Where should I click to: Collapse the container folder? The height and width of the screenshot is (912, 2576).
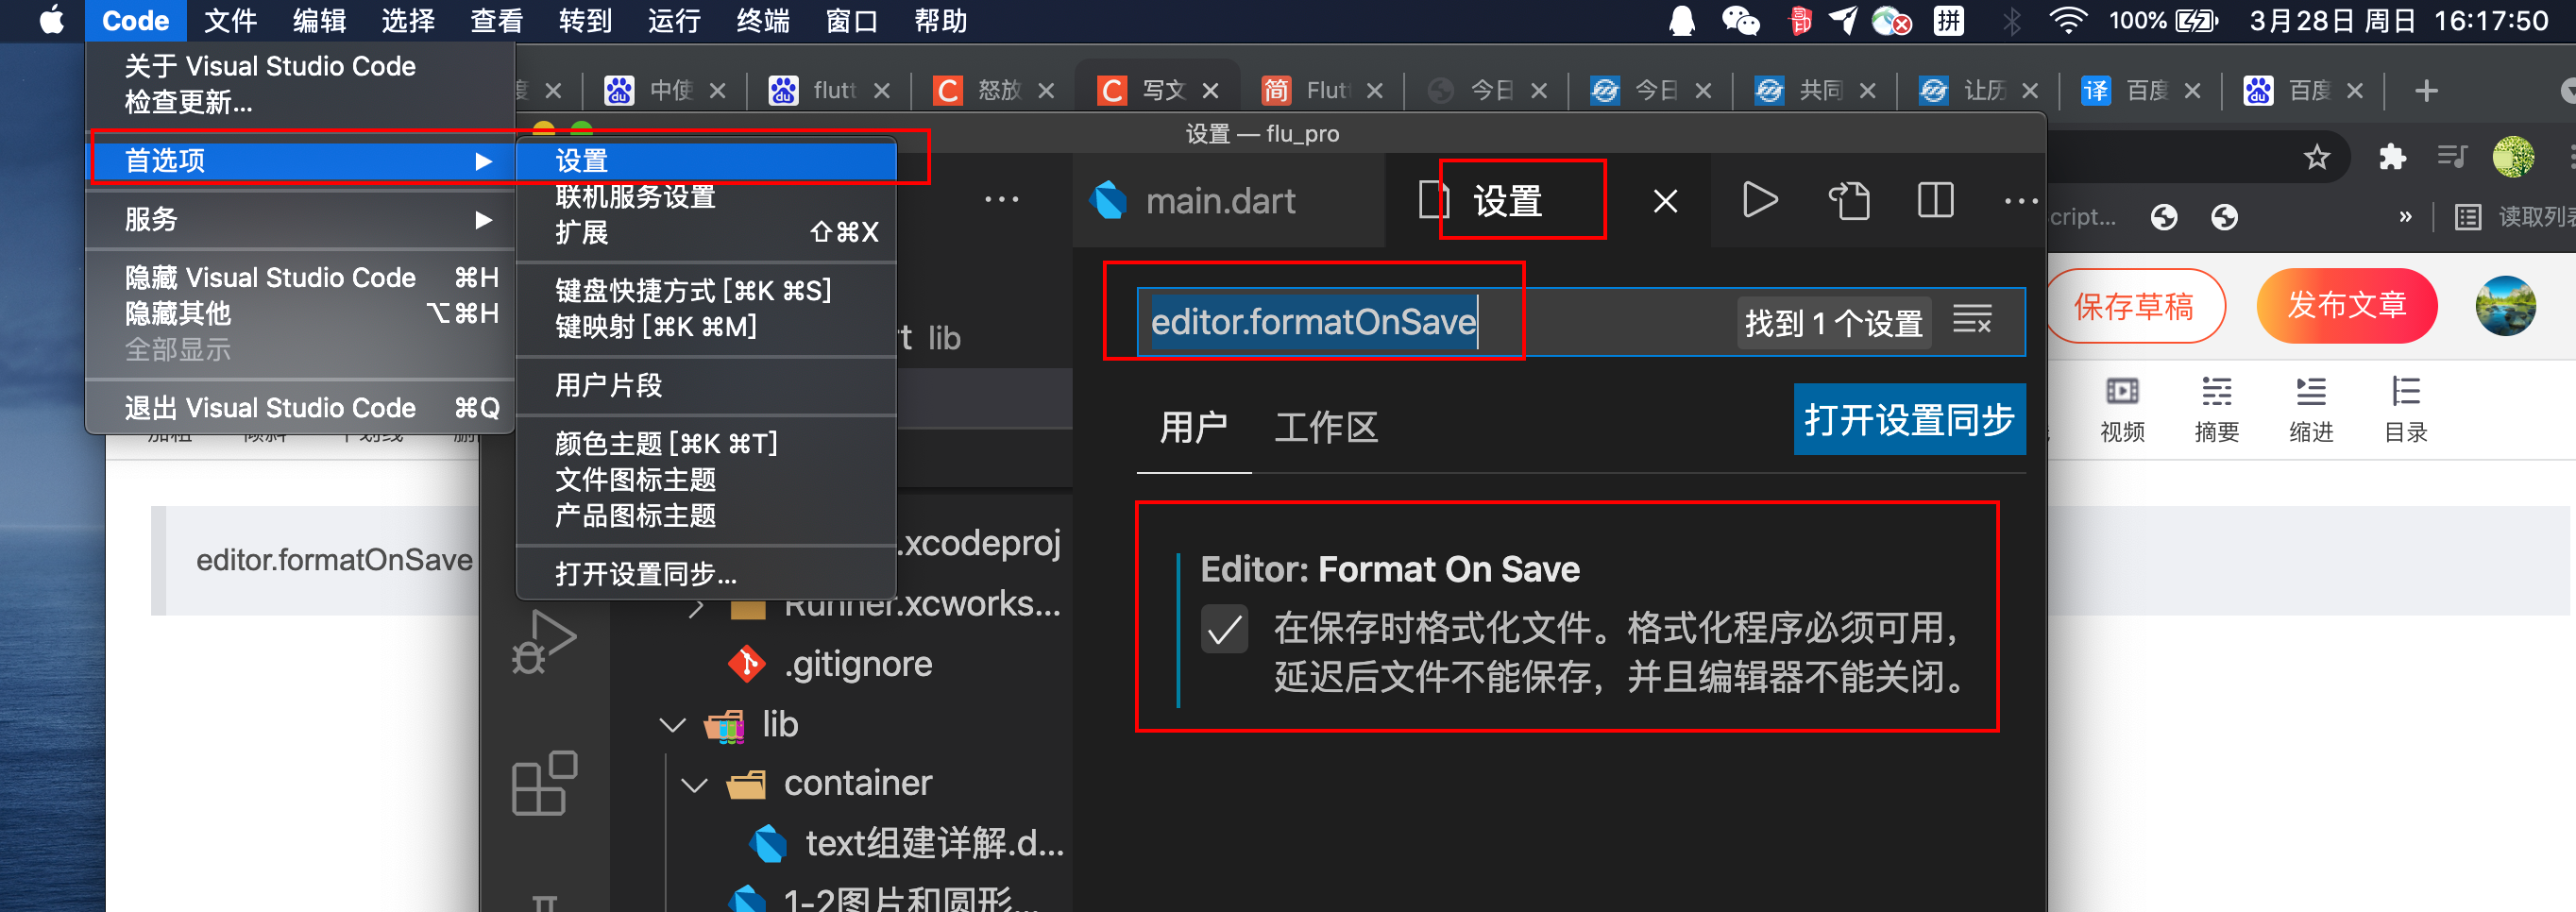click(x=694, y=783)
